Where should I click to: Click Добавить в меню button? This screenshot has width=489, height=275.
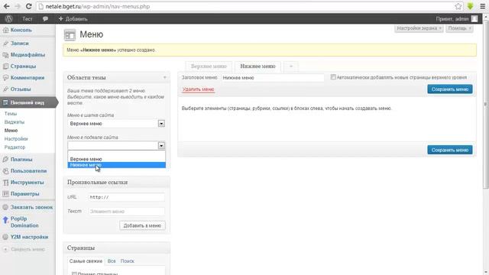pyautogui.click(x=142, y=225)
